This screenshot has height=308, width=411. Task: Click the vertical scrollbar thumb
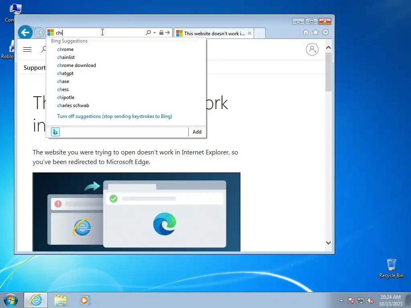328,72
